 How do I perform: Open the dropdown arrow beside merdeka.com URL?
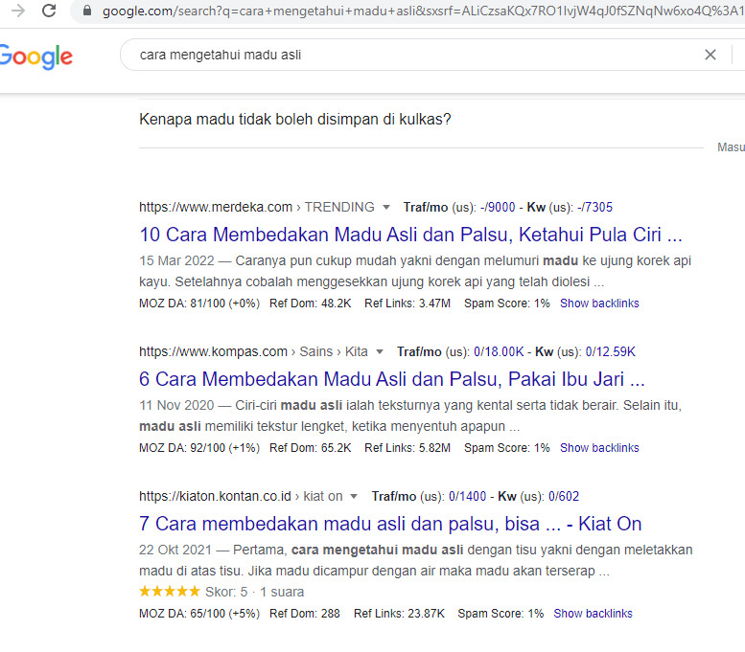pos(386,207)
